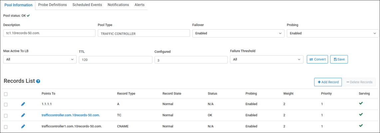Click the green Pool status OK checkmark
This screenshot has width=380, height=133.
[x=28, y=15]
